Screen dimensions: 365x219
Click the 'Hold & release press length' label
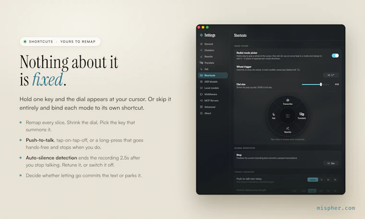click(251, 190)
